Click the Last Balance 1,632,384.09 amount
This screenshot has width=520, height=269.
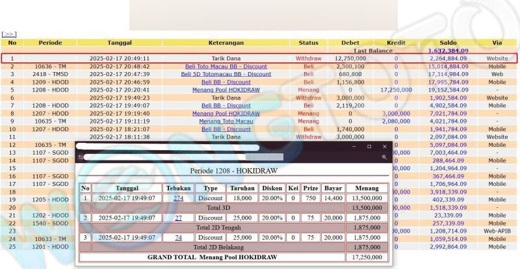point(448,50)
